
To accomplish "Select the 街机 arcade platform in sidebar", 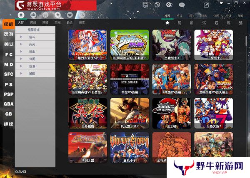I will pos(9,24).
